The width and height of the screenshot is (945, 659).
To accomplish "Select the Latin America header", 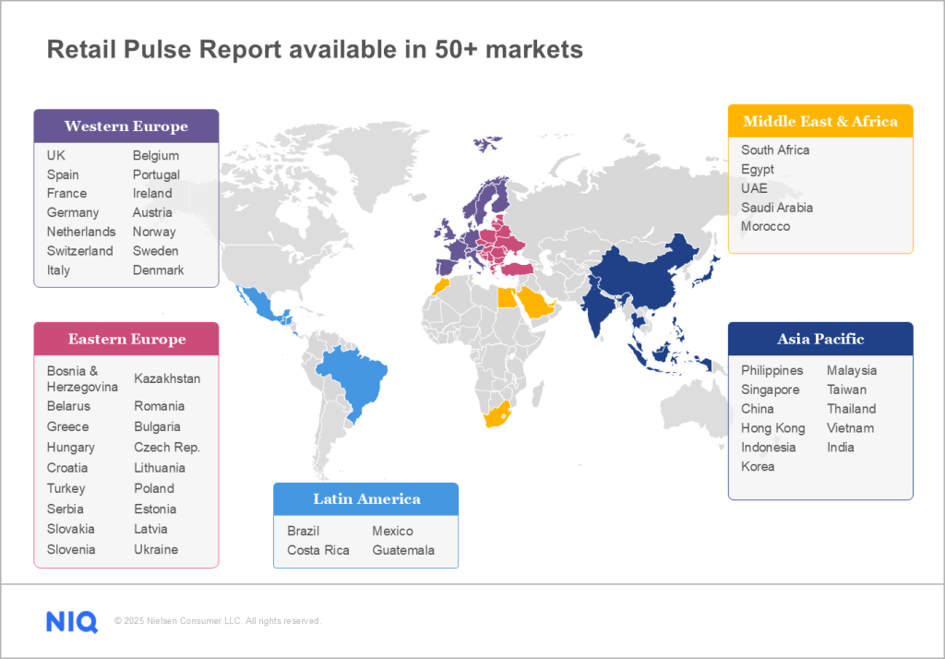I will click(365, 499).
